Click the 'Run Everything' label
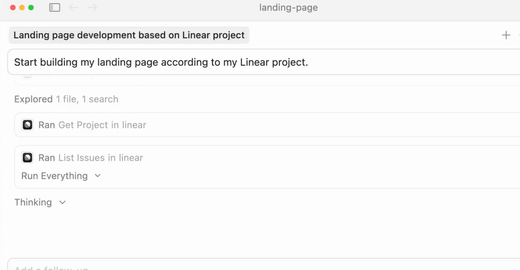 [54, 176]
